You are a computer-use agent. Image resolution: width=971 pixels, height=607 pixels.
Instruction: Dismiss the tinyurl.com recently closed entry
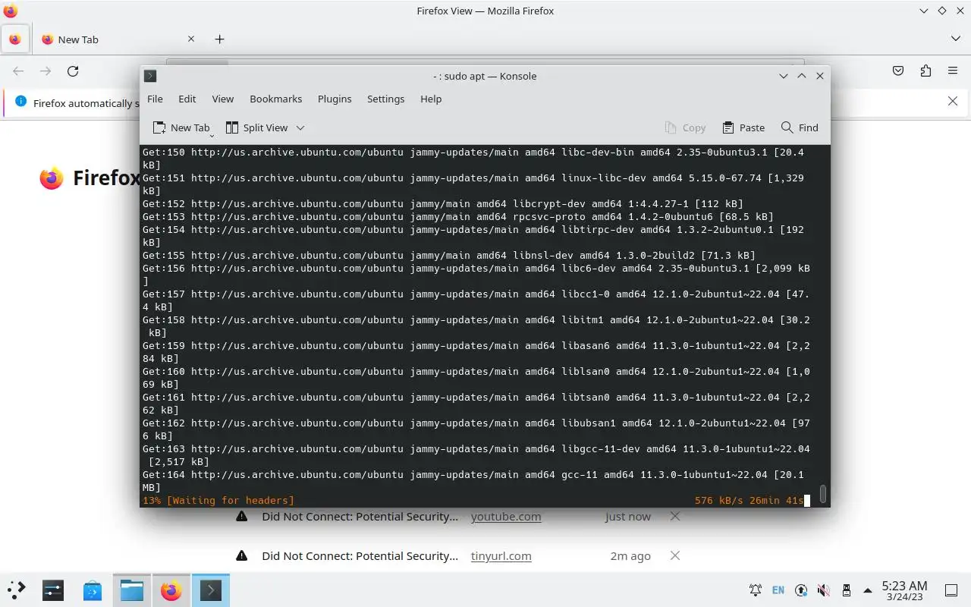tap(675, 555)
